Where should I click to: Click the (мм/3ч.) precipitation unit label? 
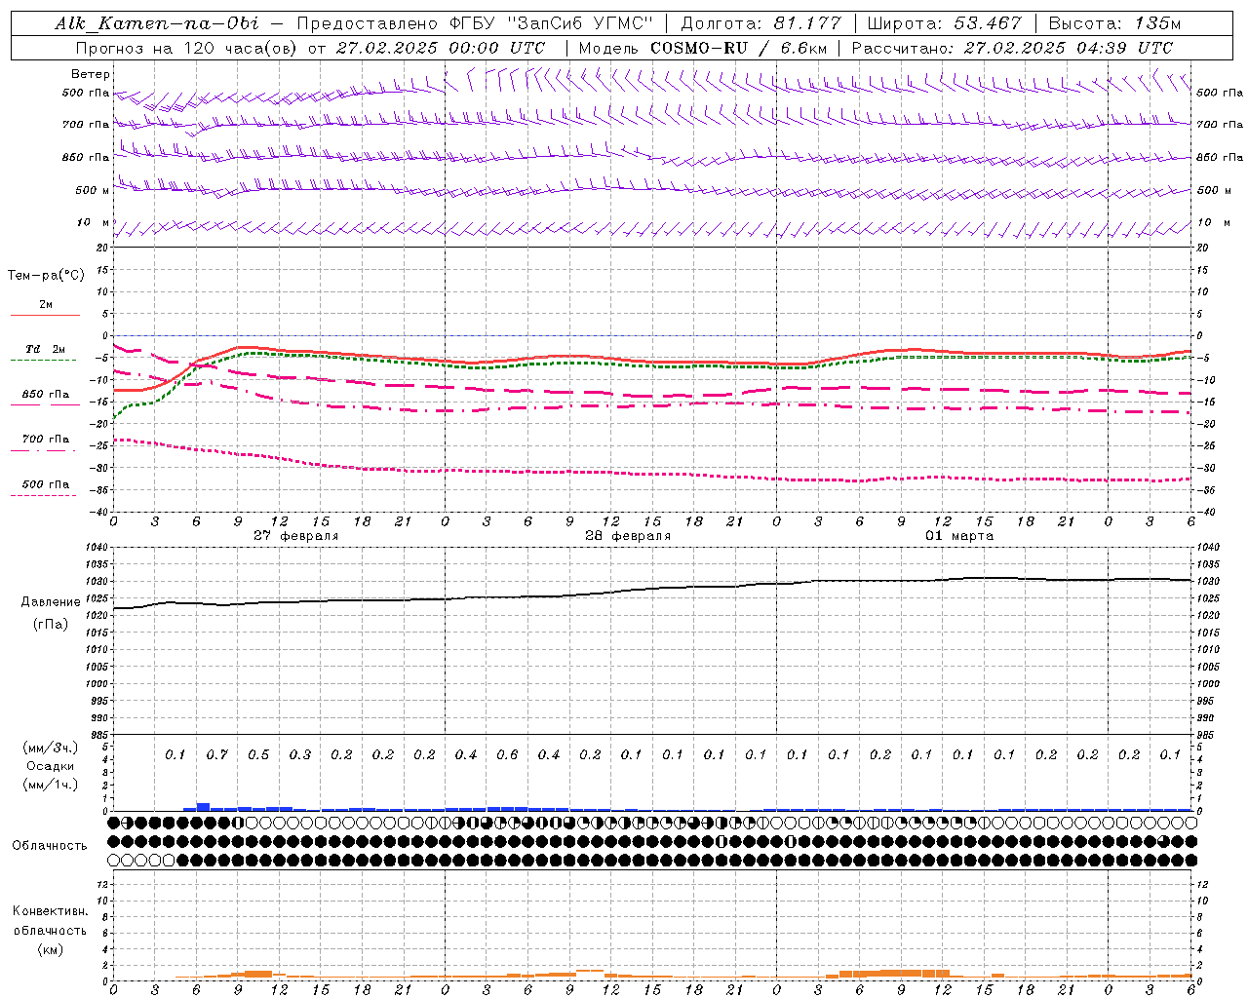[51, 748]
